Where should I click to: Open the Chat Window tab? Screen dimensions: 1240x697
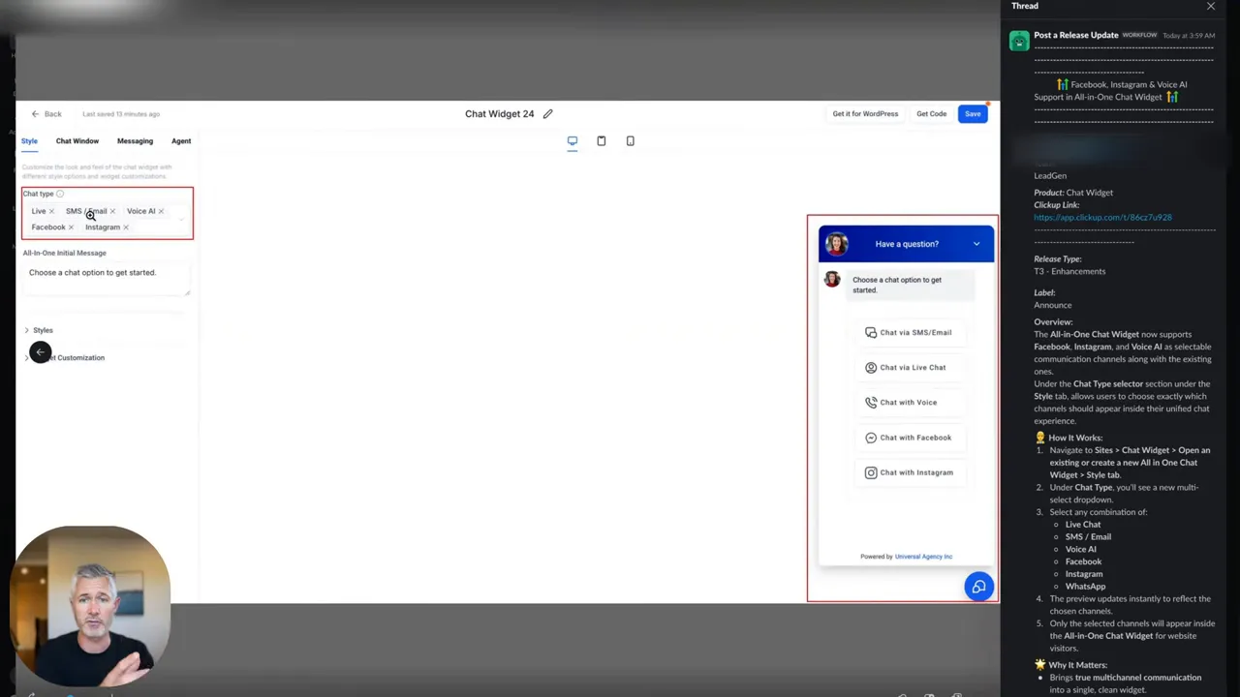pos(77,141)
